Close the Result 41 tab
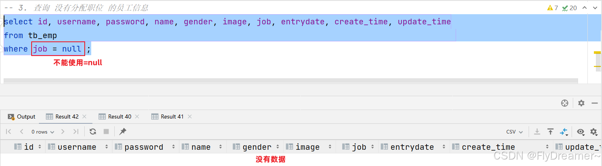Image resolution: width=602 pixels, height=166 pixels. [x=190, y=116]
